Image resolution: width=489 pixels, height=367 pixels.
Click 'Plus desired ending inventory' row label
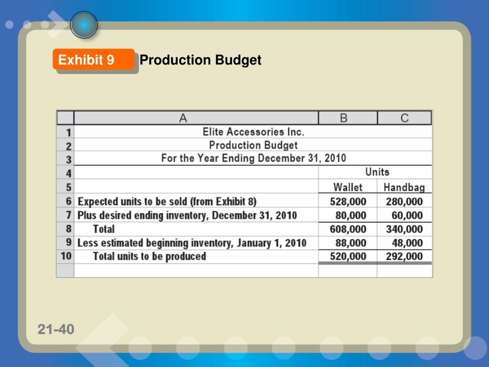pyautogui.click(x=187, y=216)
